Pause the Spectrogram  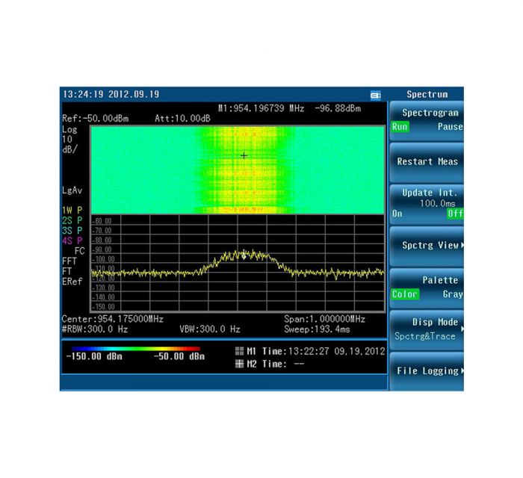coord(450,127)
